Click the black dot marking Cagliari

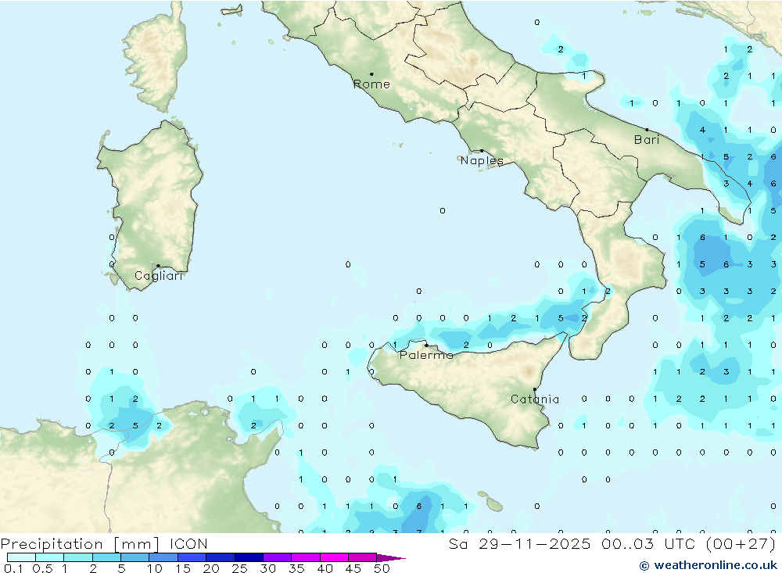click(x=158, y=266)
